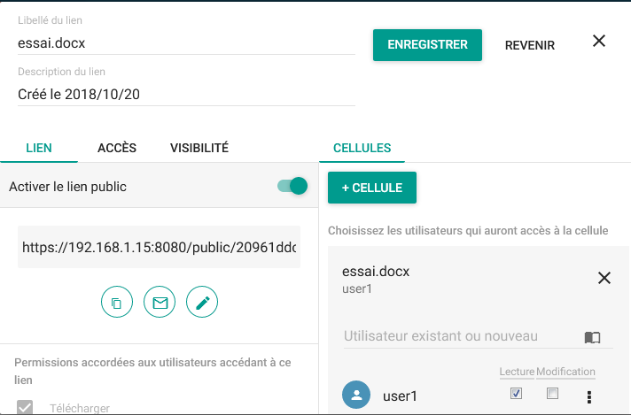Edit the public link with pencil icon

(202, 303)
